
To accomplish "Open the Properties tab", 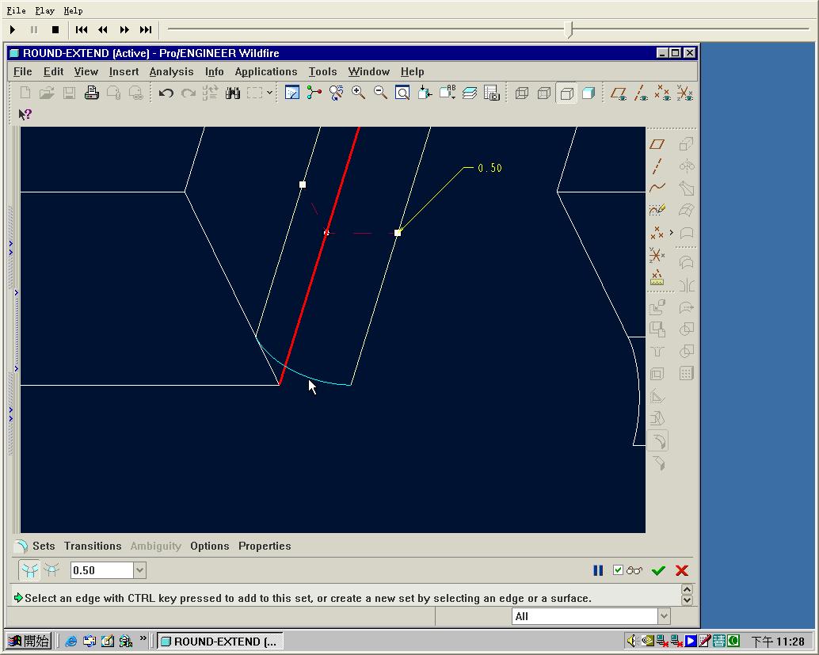I will click(x=265, y=546).
